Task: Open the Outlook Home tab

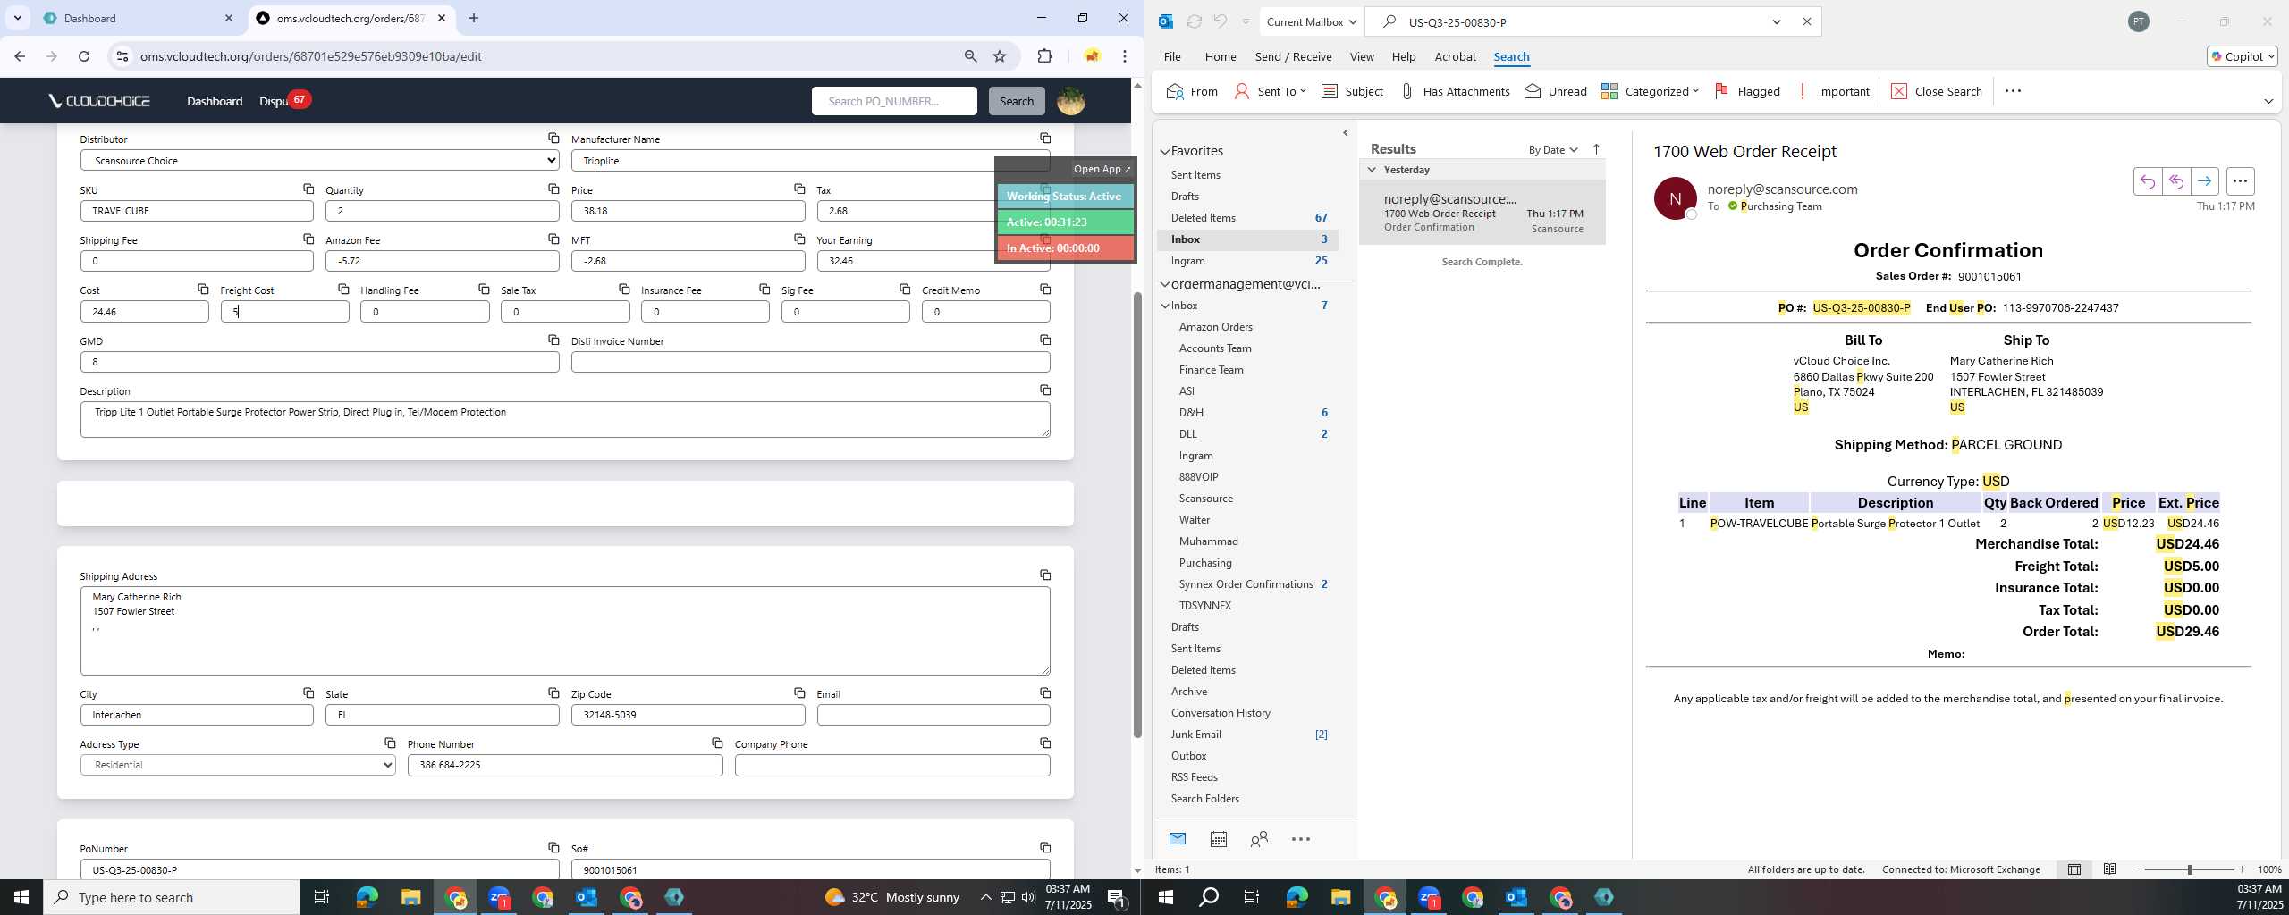Action: point(1221,56)
